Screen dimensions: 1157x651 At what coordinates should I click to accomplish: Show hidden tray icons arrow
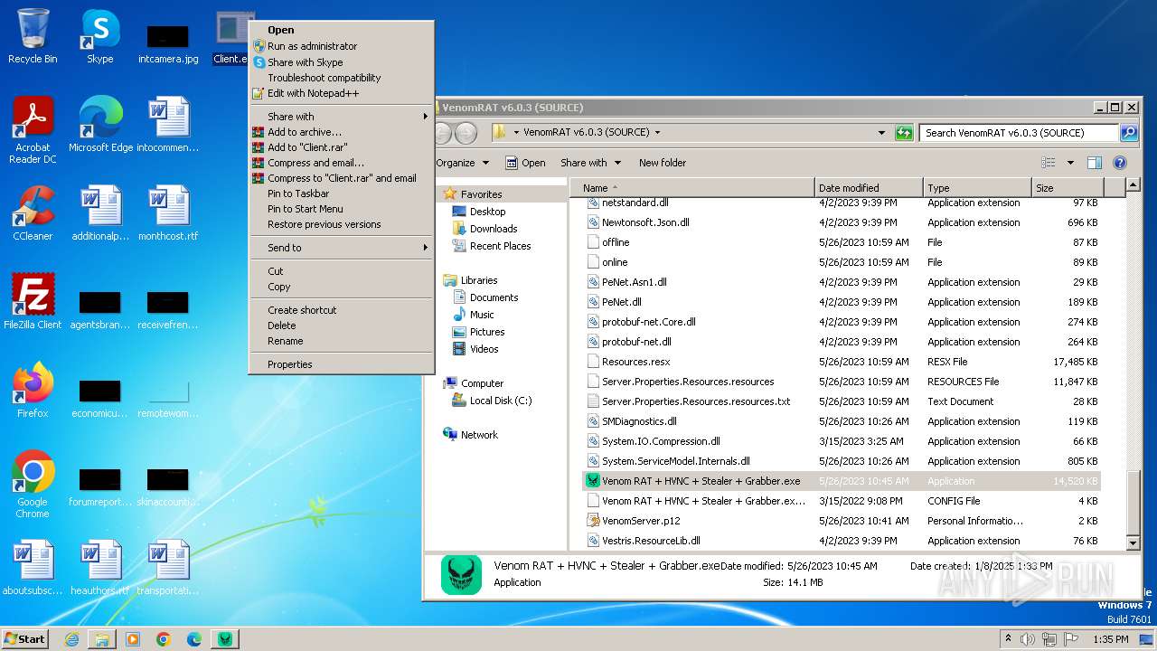coord(1009,639)
